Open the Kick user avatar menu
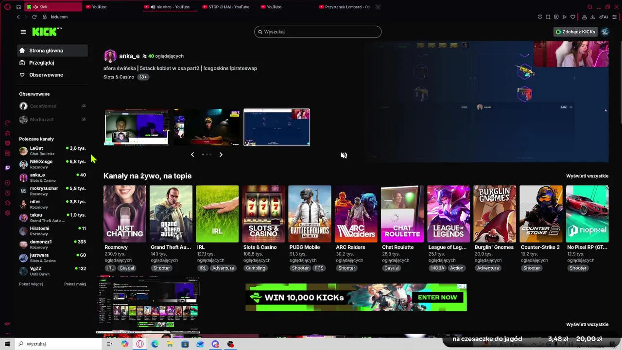The width and height of the screenshot is (622, 350). (x=605, y=32)
